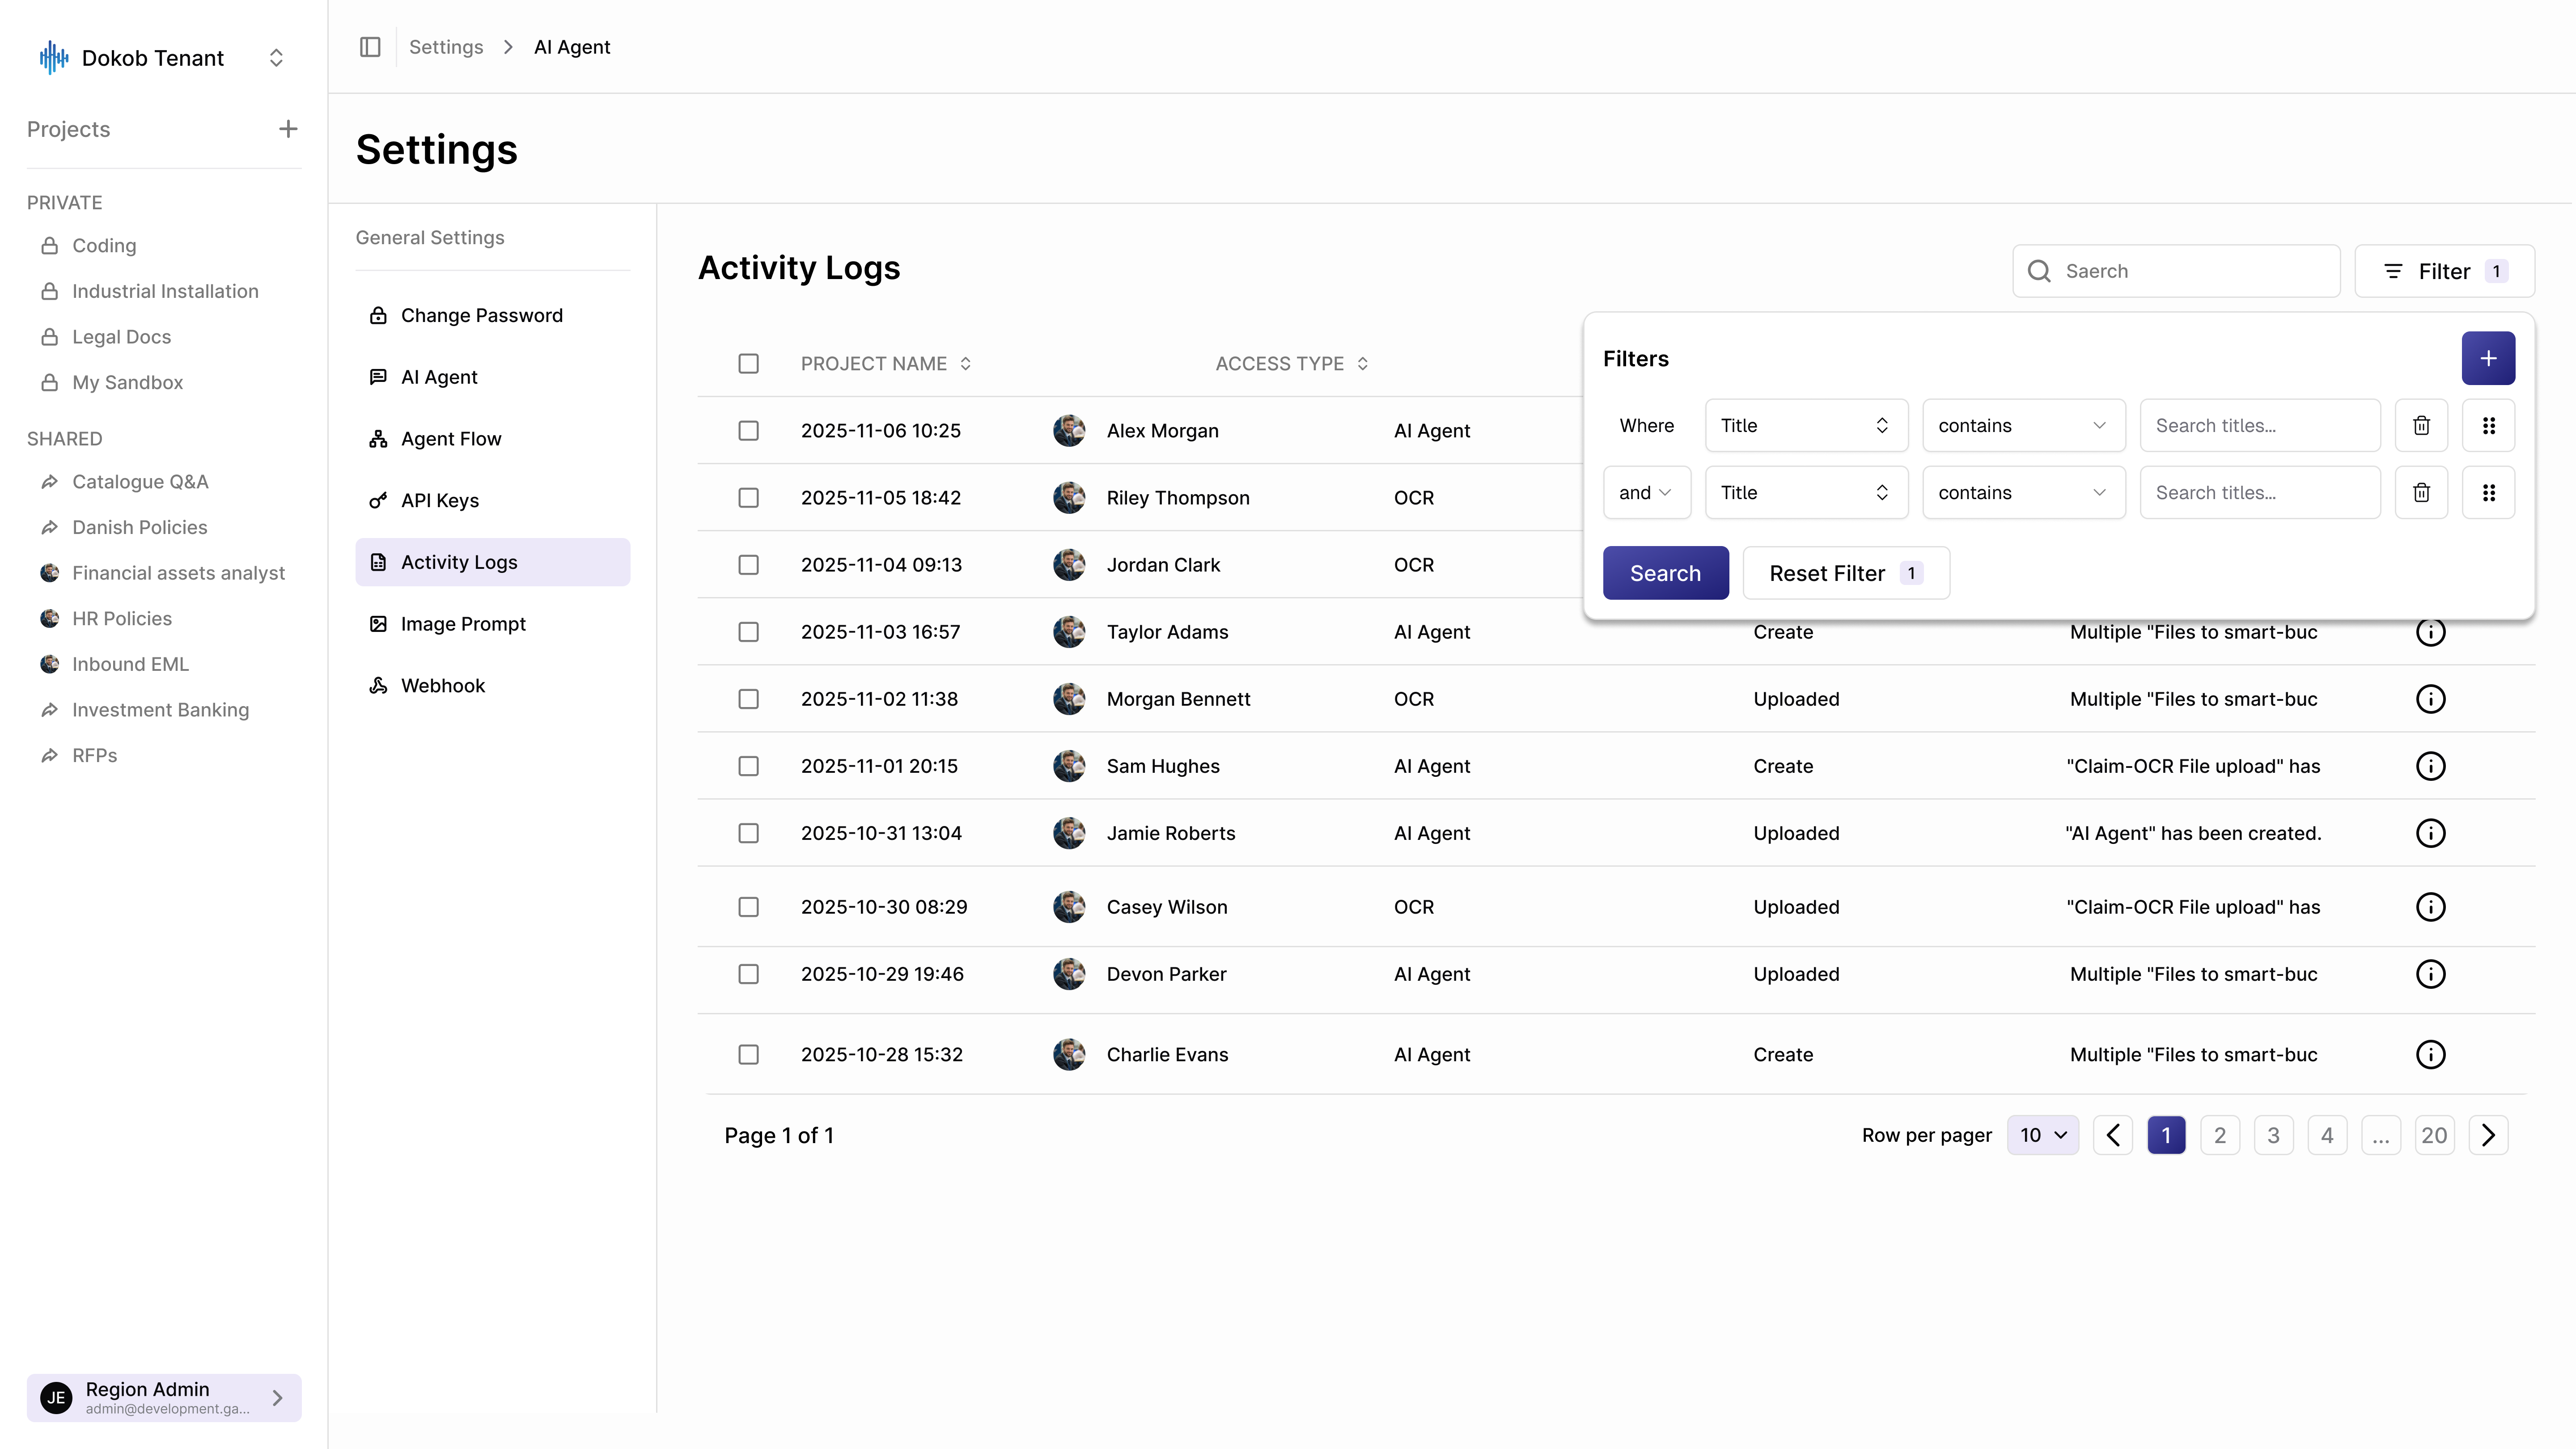Open info for Sam Hughes log
The width and height of the screenshot is (2576, 1449).
(2430, 766)
